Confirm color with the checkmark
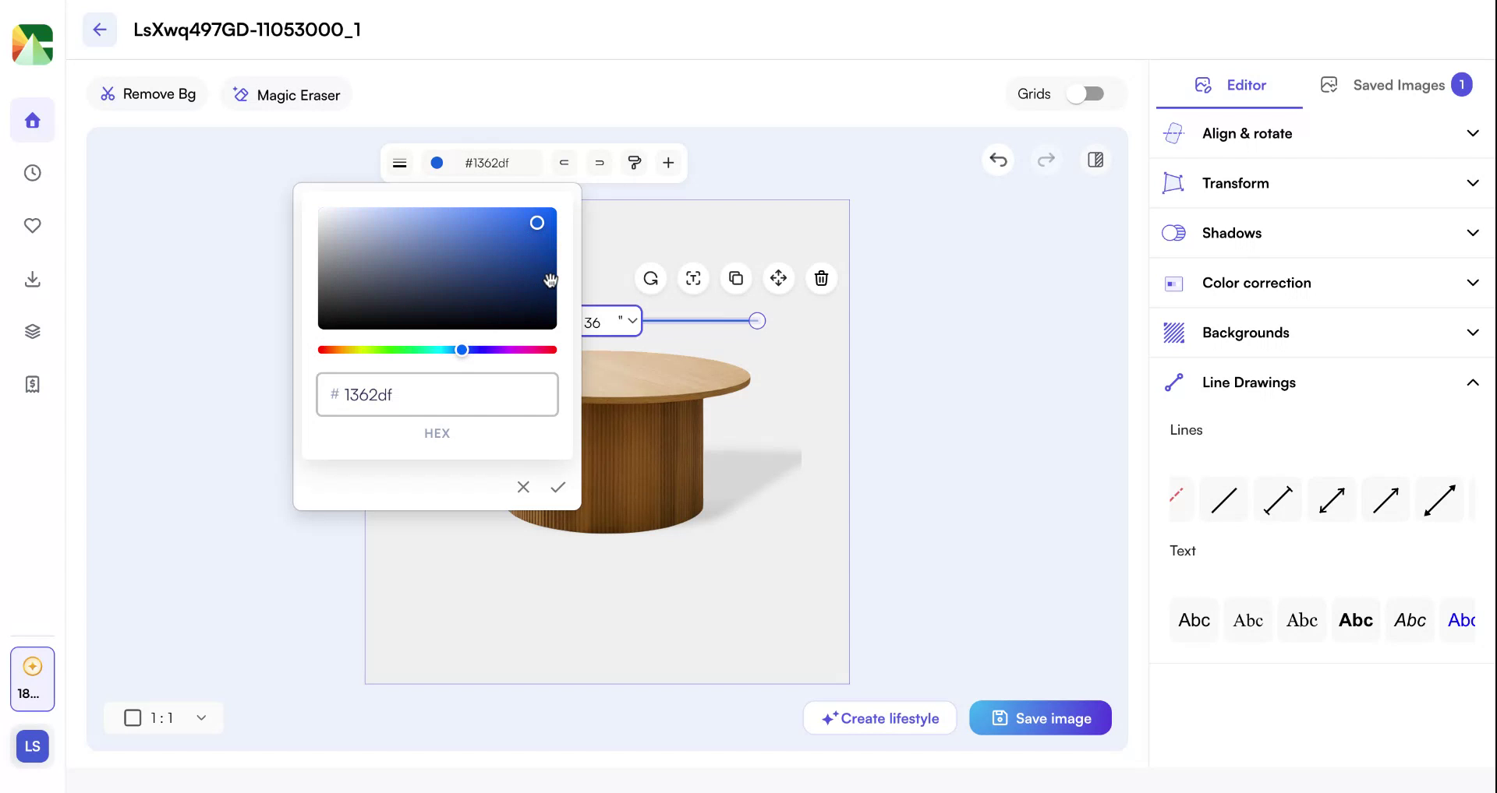 (557, 487)
